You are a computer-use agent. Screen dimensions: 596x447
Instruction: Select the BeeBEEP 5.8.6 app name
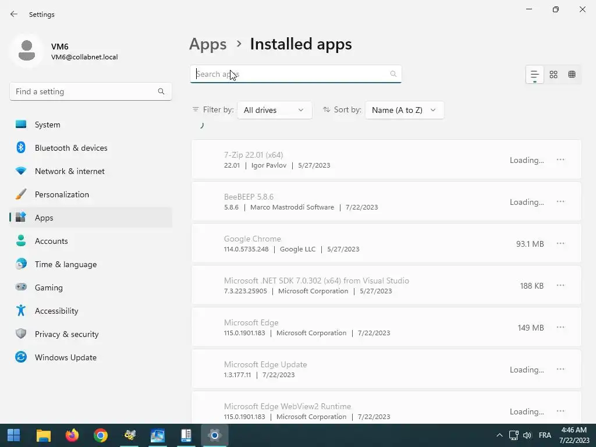(249, 197)
